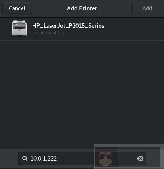Click the Add Printer dialog title
Image resolution: width=164 pixels, height=169 pixels.
(82, 8)
